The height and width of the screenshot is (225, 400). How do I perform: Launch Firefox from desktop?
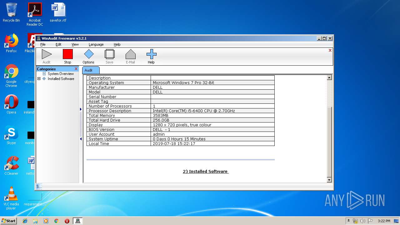[x=11, y=43]
